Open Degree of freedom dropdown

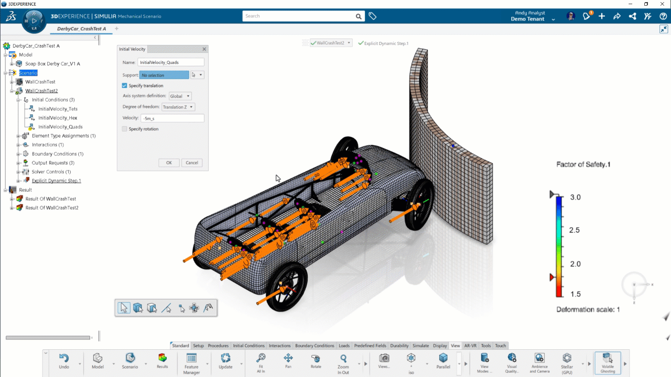pyautogui.click(x=178, y=107)
